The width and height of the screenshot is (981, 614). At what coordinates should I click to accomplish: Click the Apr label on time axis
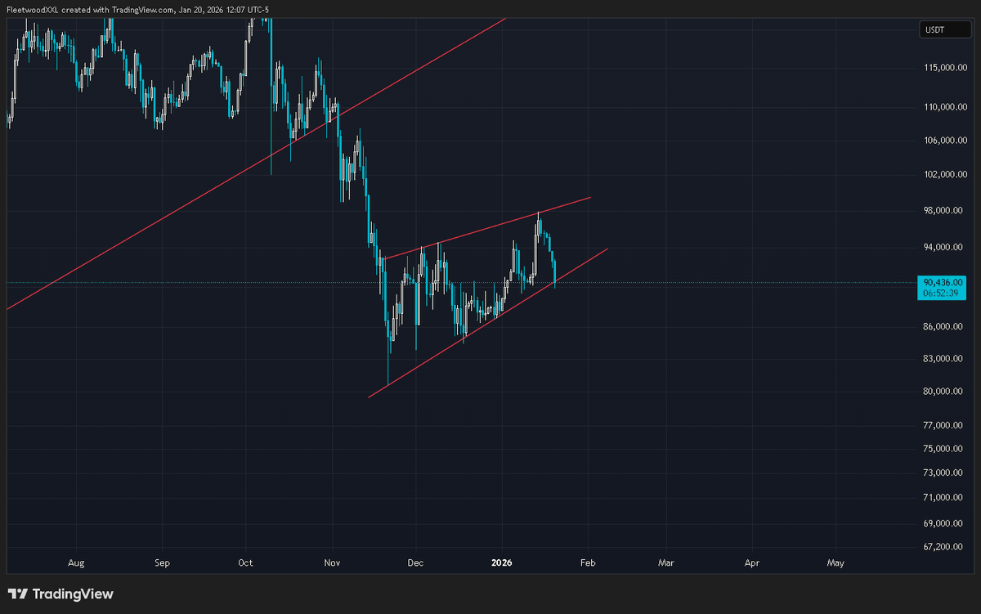tap(751, 562)
